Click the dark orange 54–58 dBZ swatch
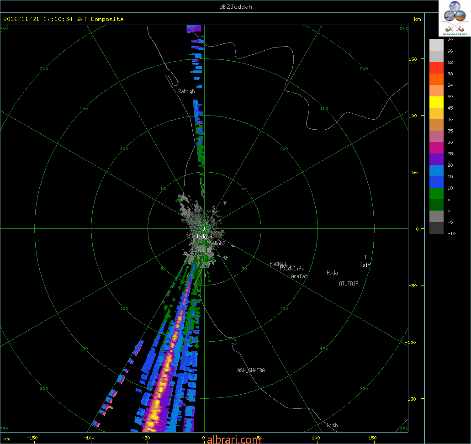The width and height of the screenshot is (471, 444). point(436,79)
